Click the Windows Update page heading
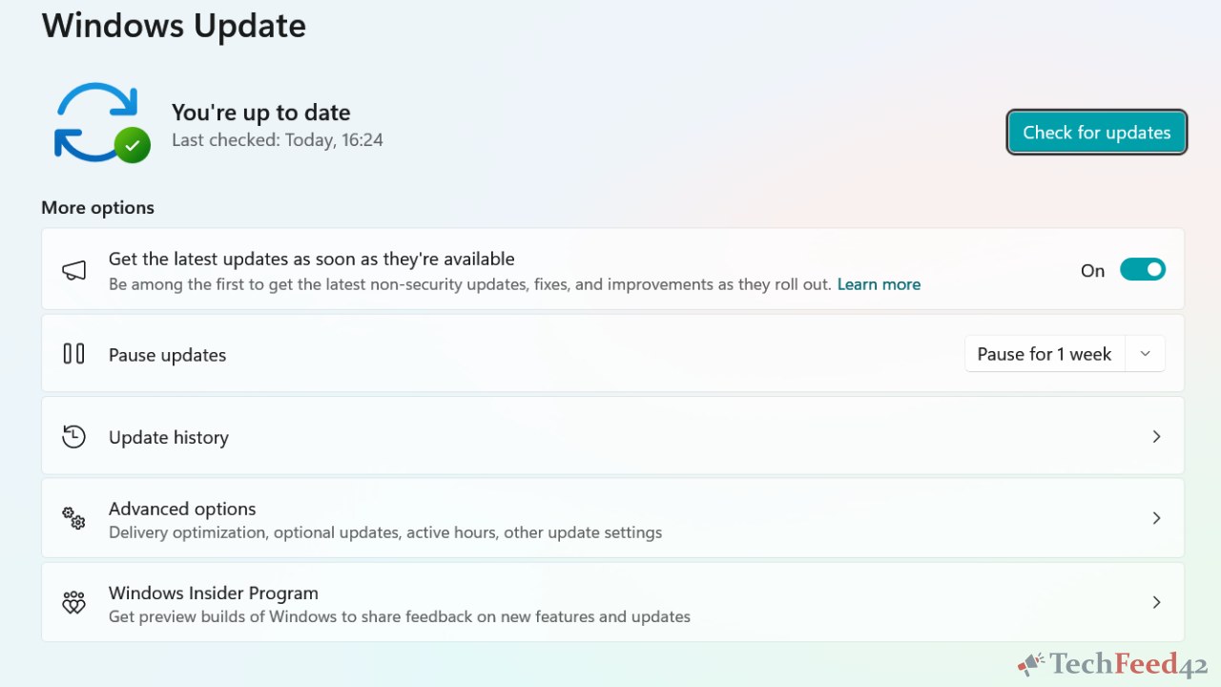The height and width of the screenshot is (687, 1221). (174, 25)
